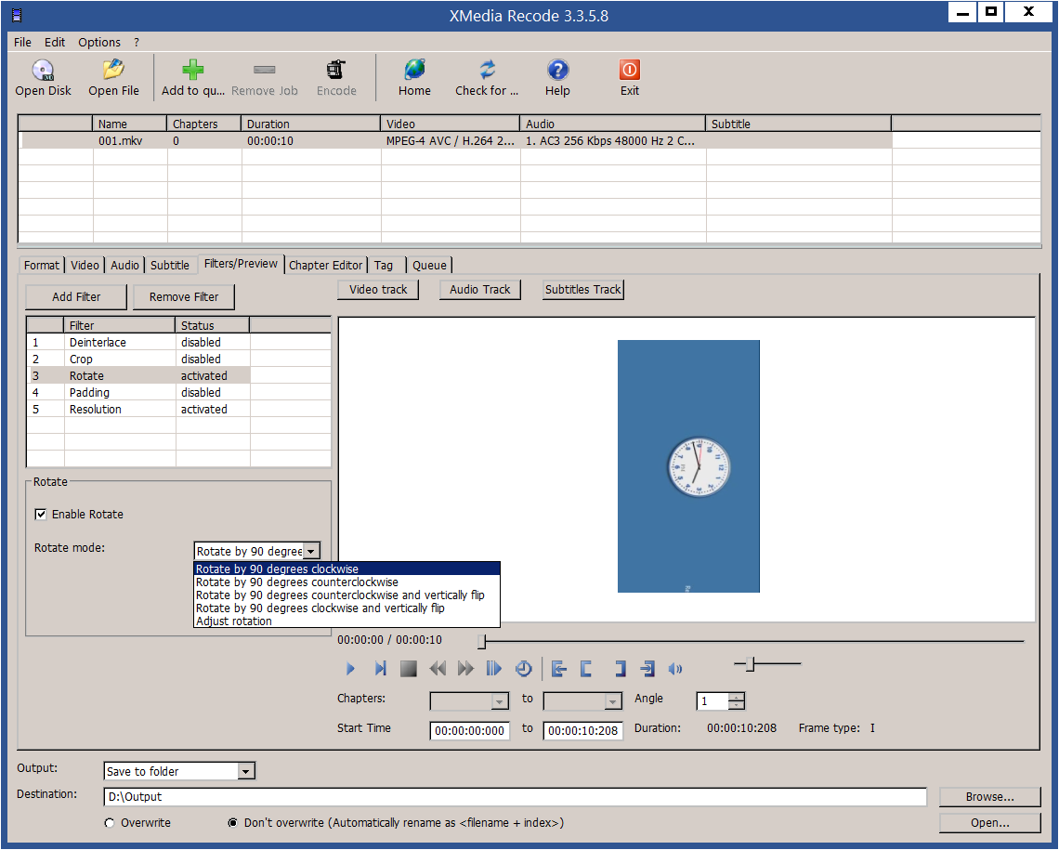
Task: Toggle the speaker volume icon
Action: (x=674, y=669)
